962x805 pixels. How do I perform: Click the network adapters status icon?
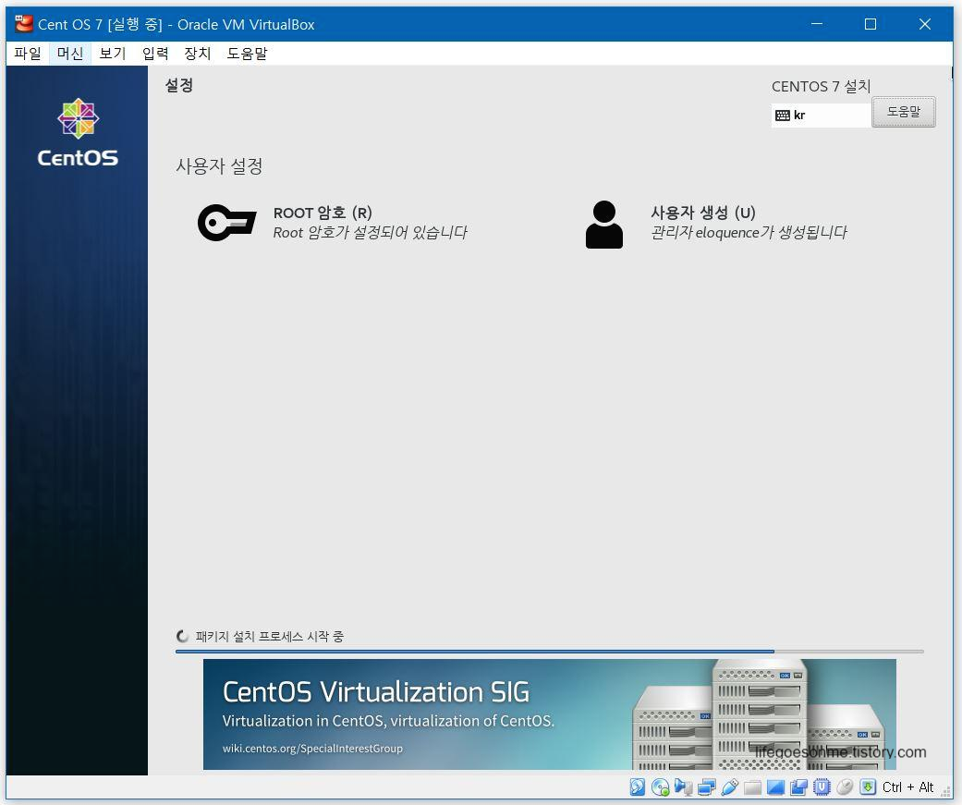click(706, 787)
